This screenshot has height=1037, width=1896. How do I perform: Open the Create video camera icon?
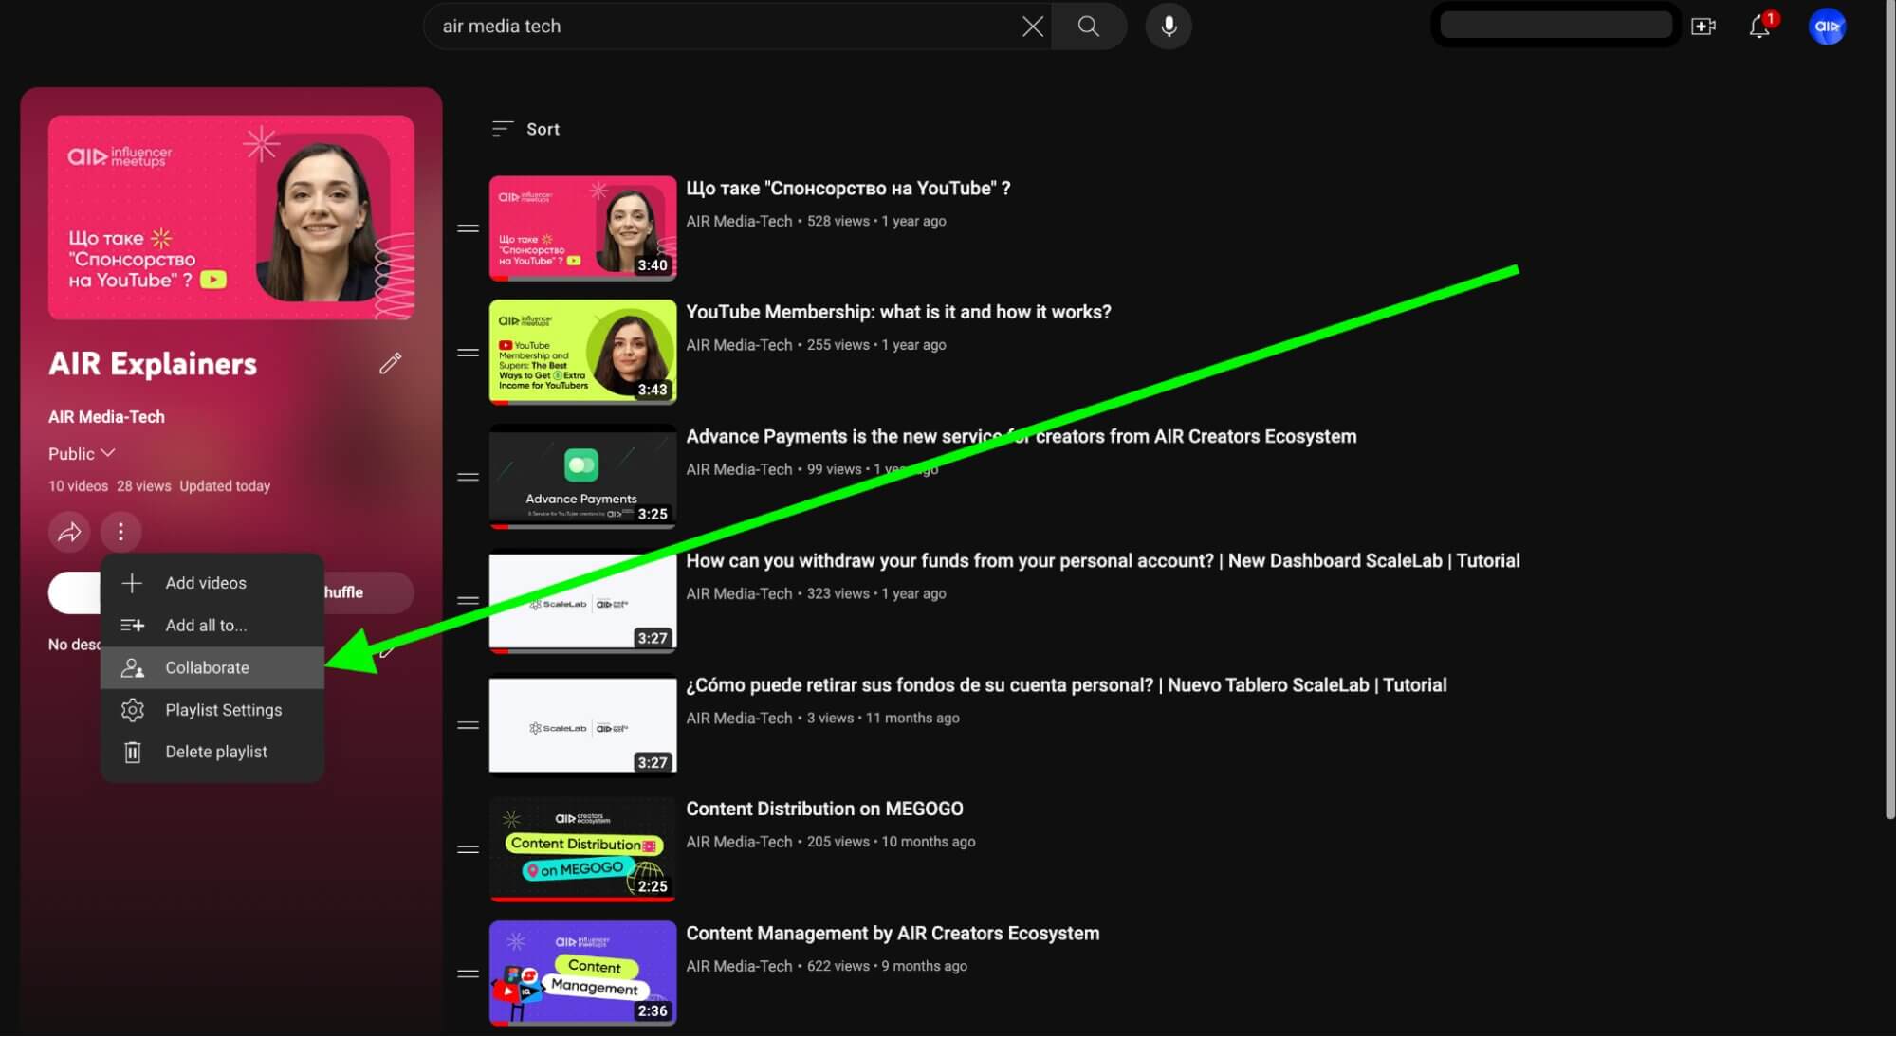point(1703,27)
